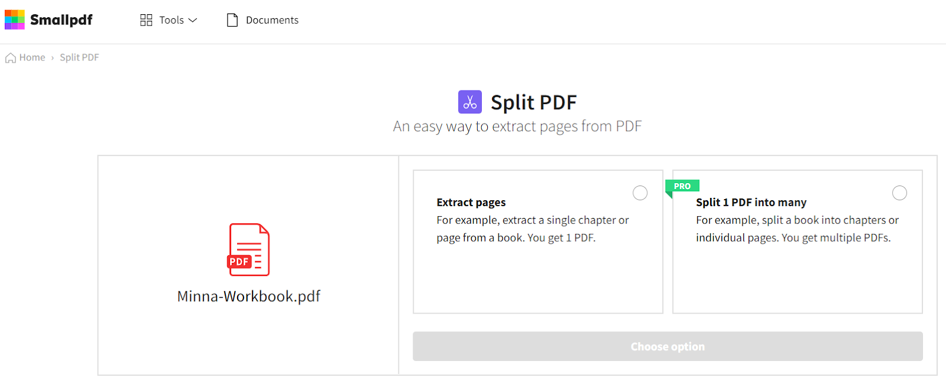Viewport: 946px width, 384px height.
Task: Click the Documents page icon
Action: click(232, 20)
